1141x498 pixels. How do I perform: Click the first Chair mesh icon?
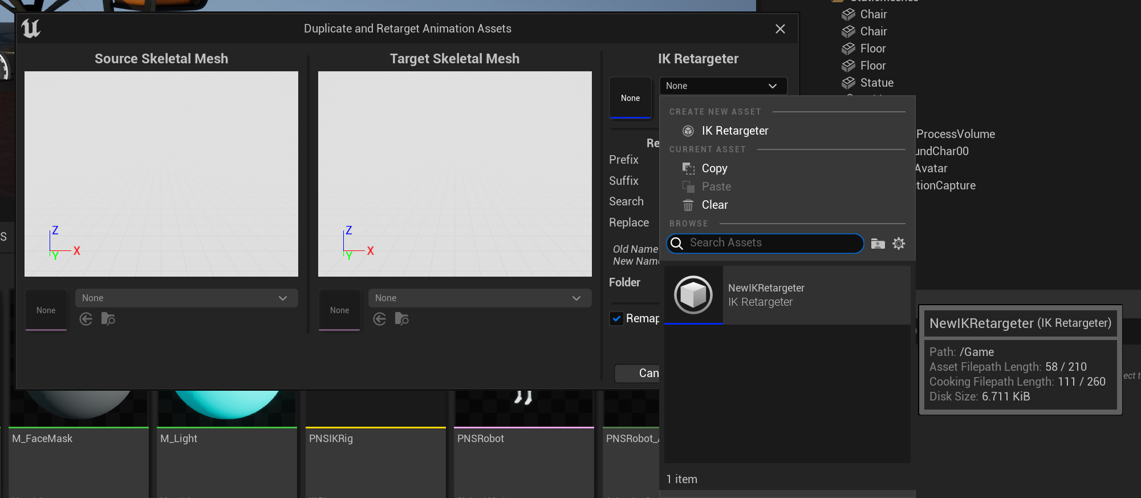(x=848, y=14)
